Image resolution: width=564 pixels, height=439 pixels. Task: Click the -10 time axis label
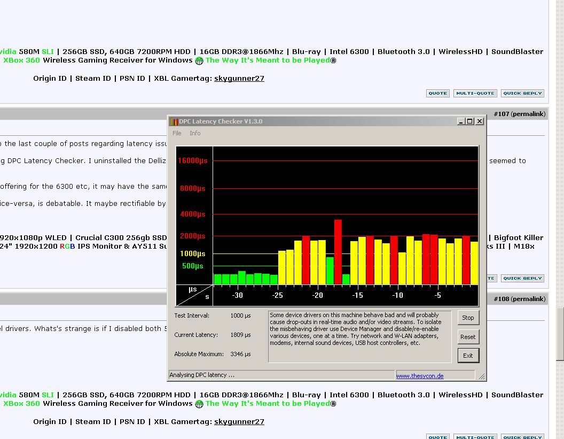coord(397,295)
